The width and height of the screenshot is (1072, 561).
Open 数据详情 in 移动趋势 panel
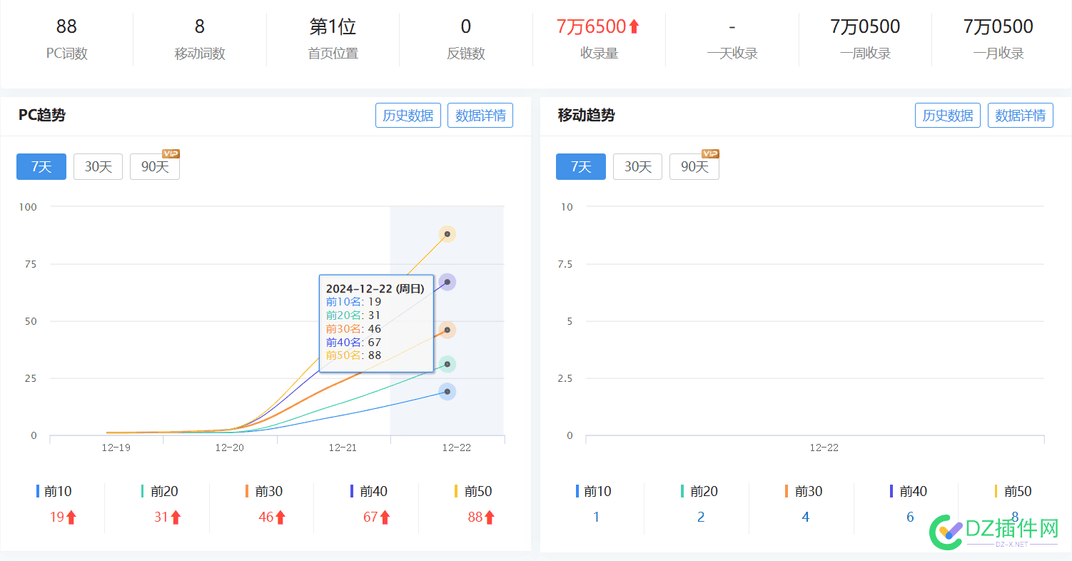point(1021,116)
